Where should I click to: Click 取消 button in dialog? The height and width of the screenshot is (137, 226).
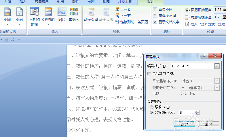pos(209,124)
